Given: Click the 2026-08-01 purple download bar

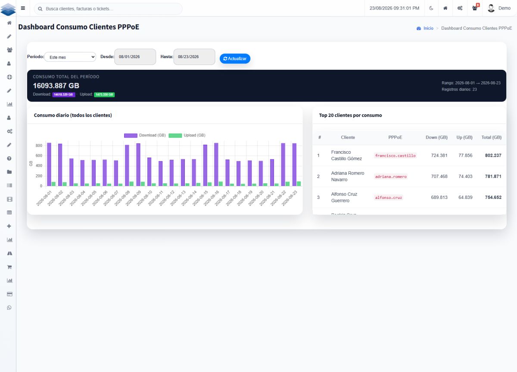Looking at the screenshot, I should click(x=49, y=164).
